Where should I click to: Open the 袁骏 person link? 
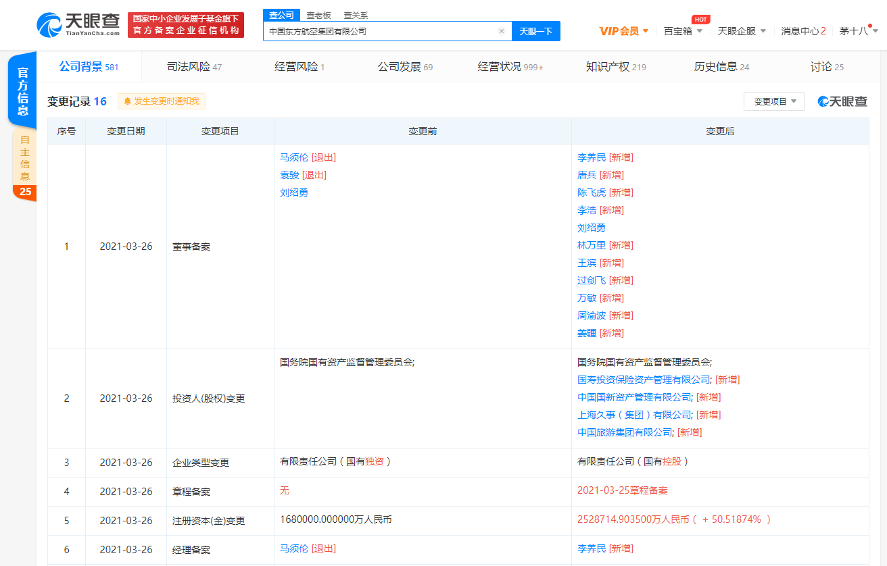pyautogui.click(x=289, y=175)
